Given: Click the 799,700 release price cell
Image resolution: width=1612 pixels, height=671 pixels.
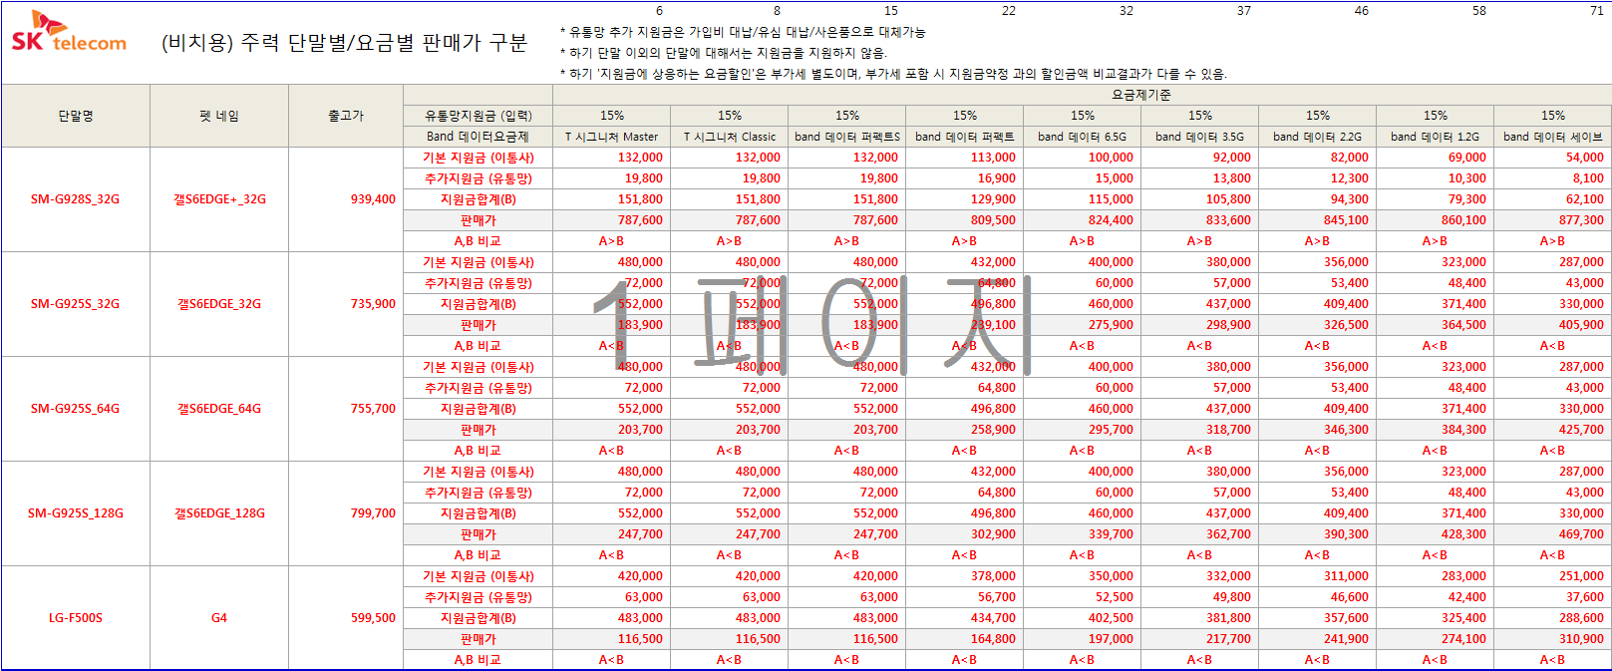Looking at the screenshot, I should [x=373, y=513].
